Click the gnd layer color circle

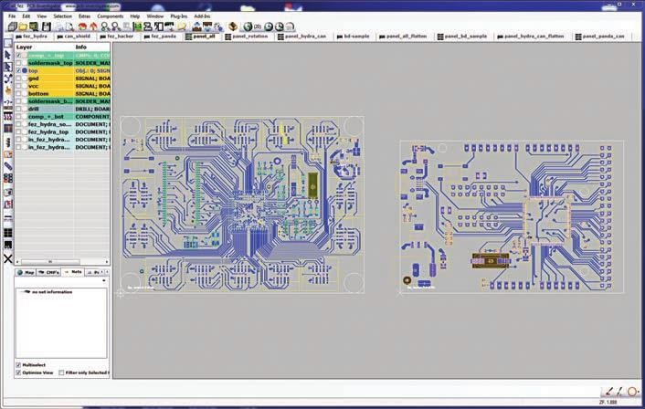[x=25, y=79]
